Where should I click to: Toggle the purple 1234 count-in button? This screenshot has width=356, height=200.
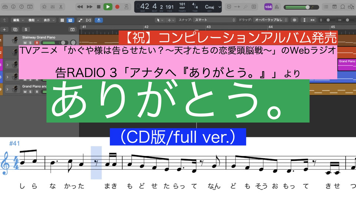coord(268,7)
